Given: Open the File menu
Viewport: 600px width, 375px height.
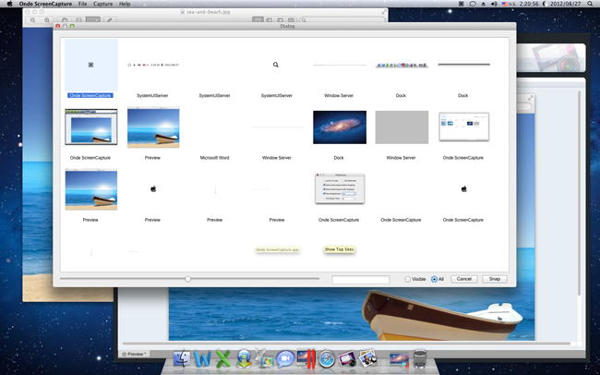Looking at the screenshot, I should 82,4.
